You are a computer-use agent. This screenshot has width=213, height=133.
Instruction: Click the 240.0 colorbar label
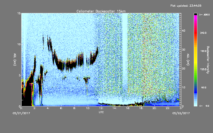tap(203, 33)
